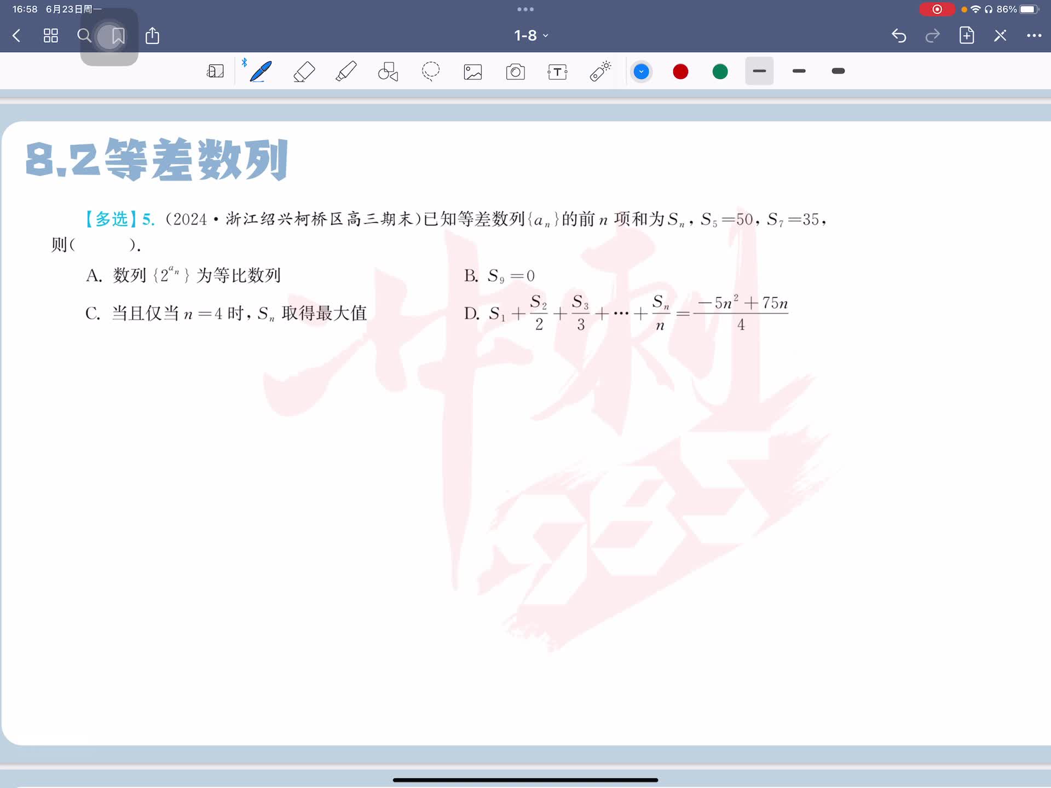Image resolution: width=1051 pixels, height=788 pixels.
Task: Expand the 1-8 document title dropdown
Action: pos(530,36)
